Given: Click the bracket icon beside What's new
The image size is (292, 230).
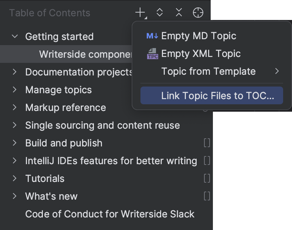Looking at the screenshot, I should coord(207,196).
